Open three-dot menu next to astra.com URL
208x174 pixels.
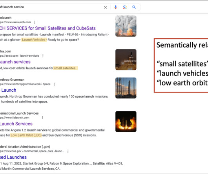click(x=43, y=56)
